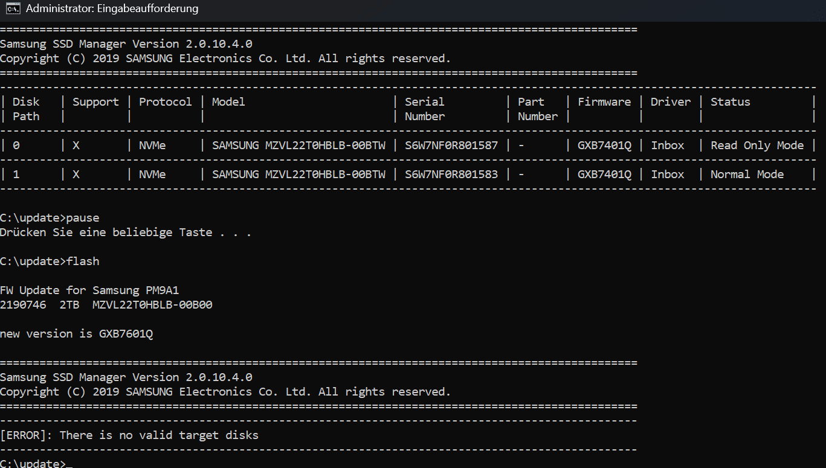This screenshot has height=468, width=826.
Task: Click the Protocol column header
Action: click(x=165, y=102)
